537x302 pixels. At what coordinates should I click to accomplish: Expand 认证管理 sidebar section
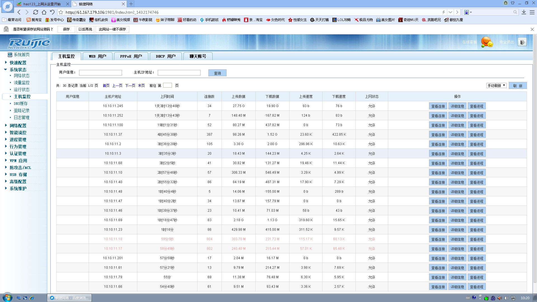click(x=18, y=154)
